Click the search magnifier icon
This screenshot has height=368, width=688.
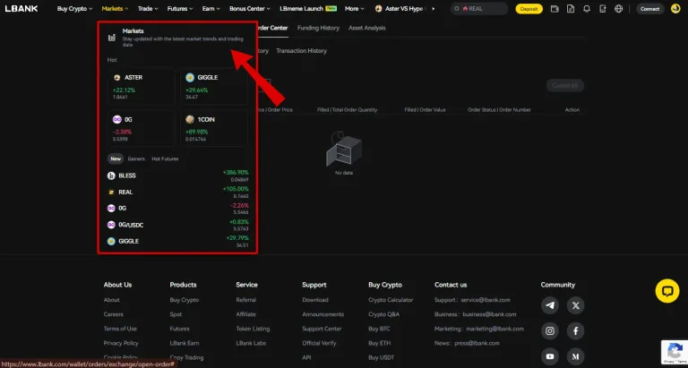point(457,9)
